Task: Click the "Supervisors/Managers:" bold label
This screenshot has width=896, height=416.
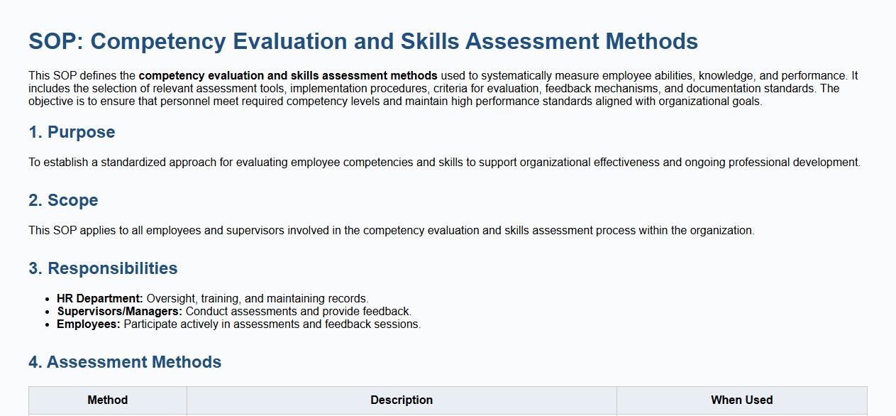Action: point(120,312)
